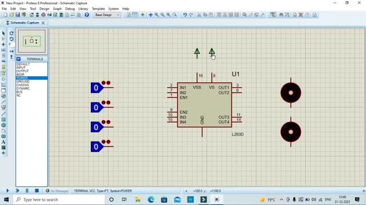366x205 pixels.
Task: Open Search and tag binoculars icon
Action: tap(281, 15)
